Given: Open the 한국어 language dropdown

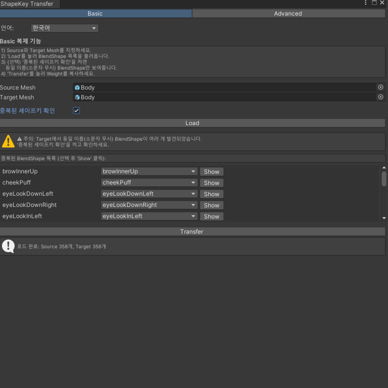Looking at the screenshot, I should point(64,28).
